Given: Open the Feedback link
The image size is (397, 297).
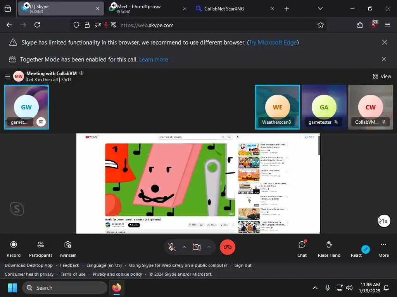Looking at the screenshot, I should (70, 265).
